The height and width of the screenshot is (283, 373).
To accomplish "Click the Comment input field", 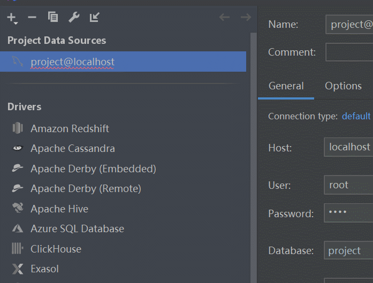I will click(349, 52).
